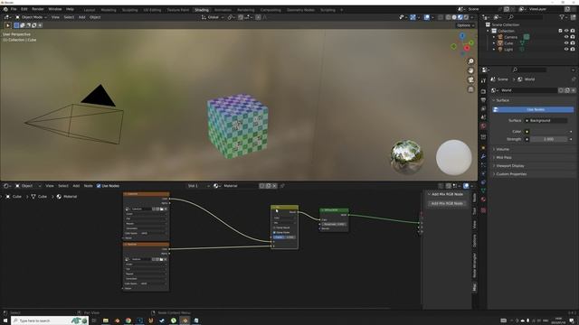The width and height of the screenshot is (579, 325).
Task: Expand the Custom Properties panel
Action: pos(511,174)
